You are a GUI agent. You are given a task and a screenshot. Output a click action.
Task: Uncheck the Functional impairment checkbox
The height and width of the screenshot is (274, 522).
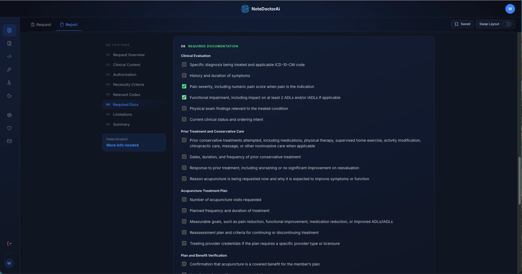point(184,97)
